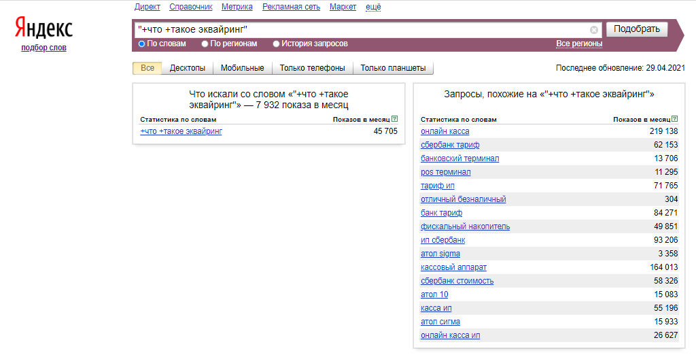This screenshot has height=355, width=696.
Task: Open the 'онлайн касса ип' query link
Action: (x=451, y=335)
